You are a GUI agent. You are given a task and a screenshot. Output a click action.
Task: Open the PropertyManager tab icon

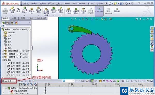(7, 23)
